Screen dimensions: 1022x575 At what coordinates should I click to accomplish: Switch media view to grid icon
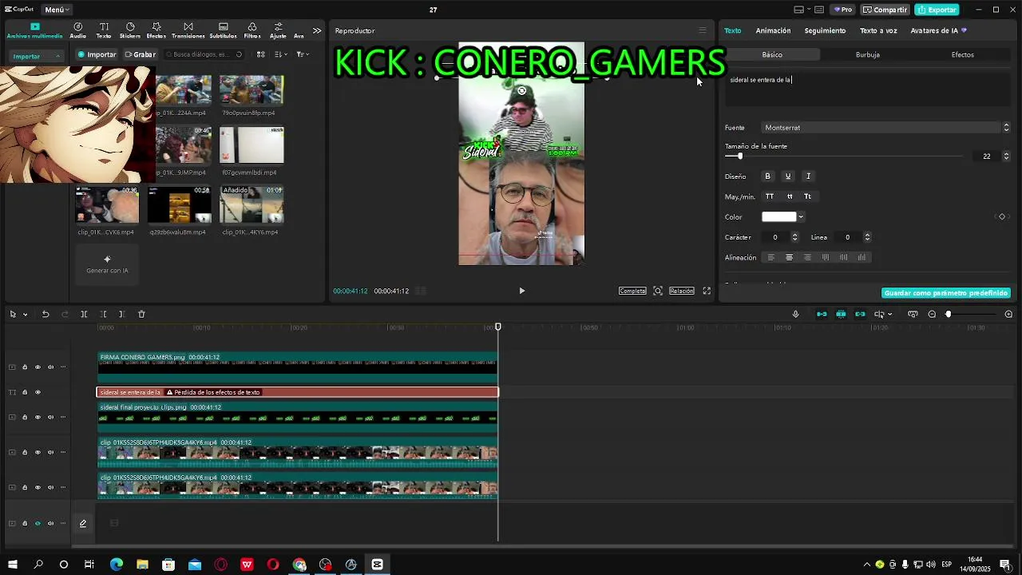260,54
